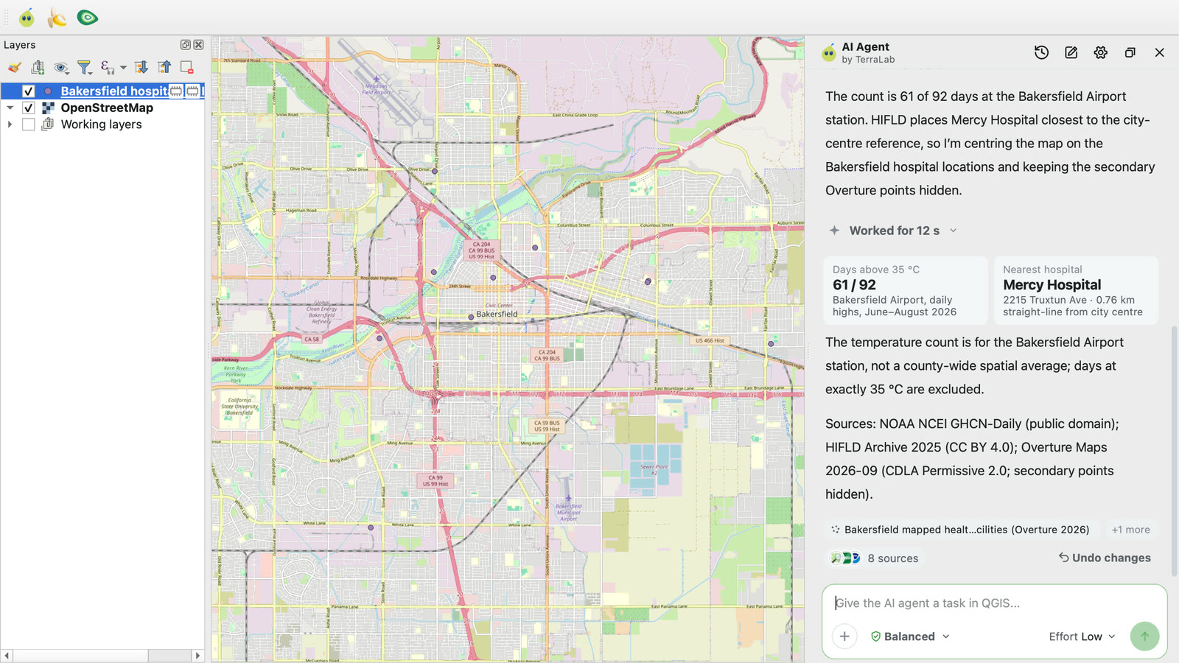Uncheck the OpenStreetMap layer visibility
Screen dimensions: 1179x663
tap(29, 108)
